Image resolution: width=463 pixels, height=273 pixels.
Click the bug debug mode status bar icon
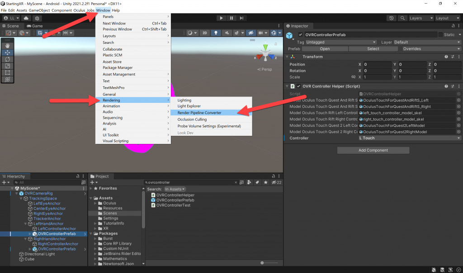point(434,270)
